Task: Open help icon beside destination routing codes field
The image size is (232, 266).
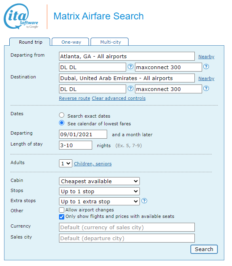Action: (131, 89)
